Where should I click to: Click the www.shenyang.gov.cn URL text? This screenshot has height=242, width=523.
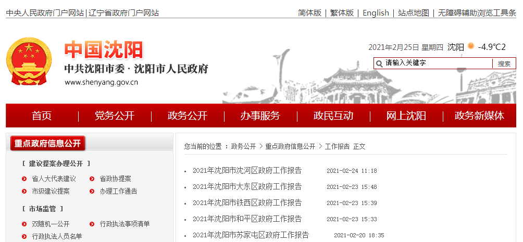(x=102, y=82)
